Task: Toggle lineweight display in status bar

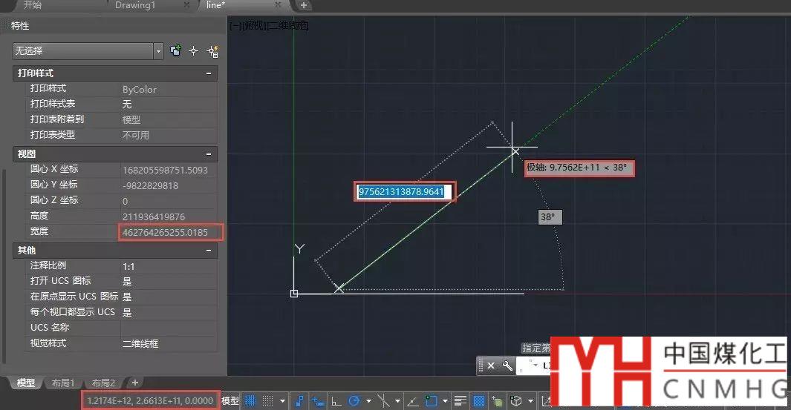Action: tap(460, 401)
